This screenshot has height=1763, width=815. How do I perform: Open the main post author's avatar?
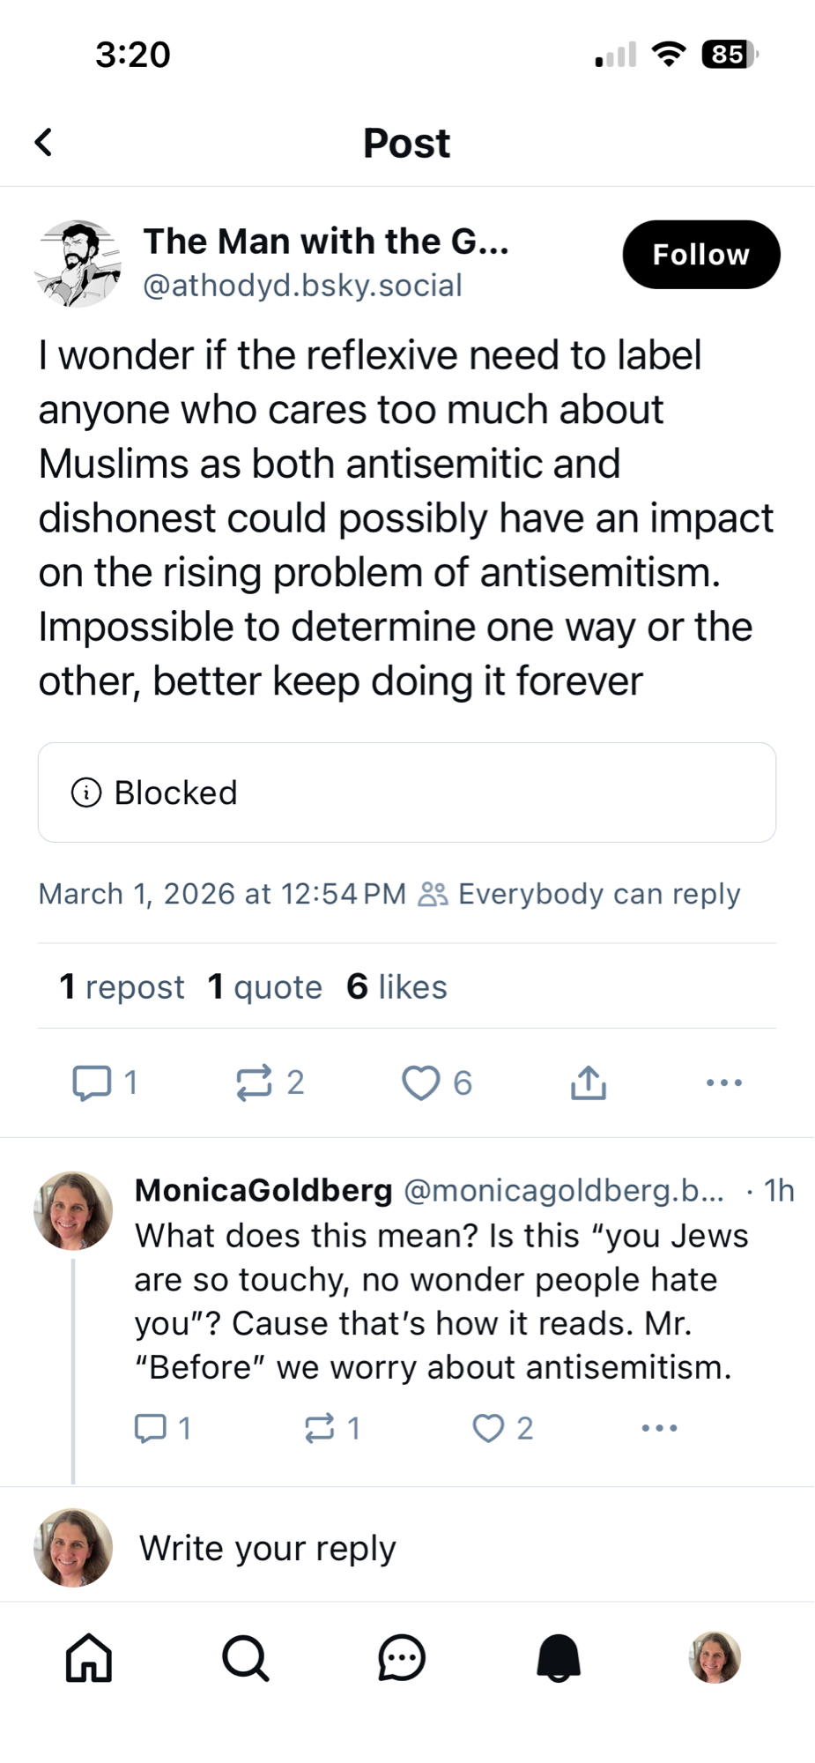pyautogui.click(x=78, y=263)
